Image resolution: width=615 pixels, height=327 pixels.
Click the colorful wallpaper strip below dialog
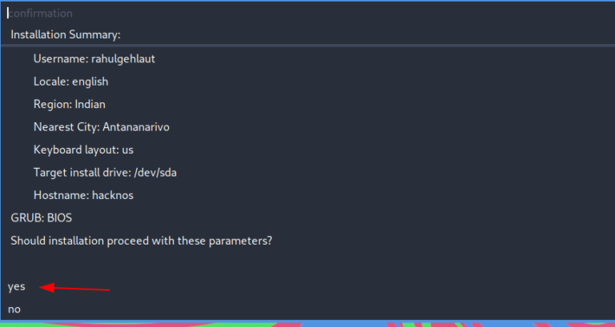[307, 324]
